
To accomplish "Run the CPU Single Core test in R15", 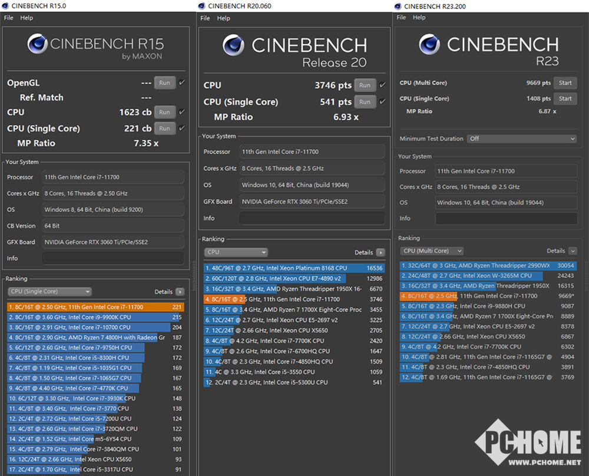I will 164,128.
